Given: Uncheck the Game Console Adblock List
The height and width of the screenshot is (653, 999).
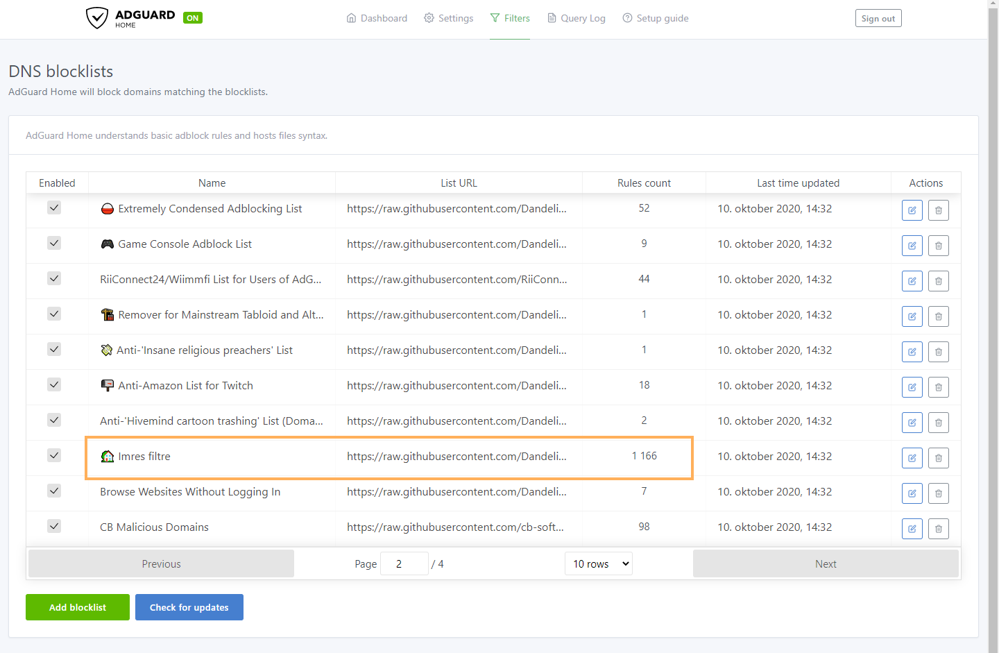Looking at the screenshot, I should coord(54,243).
